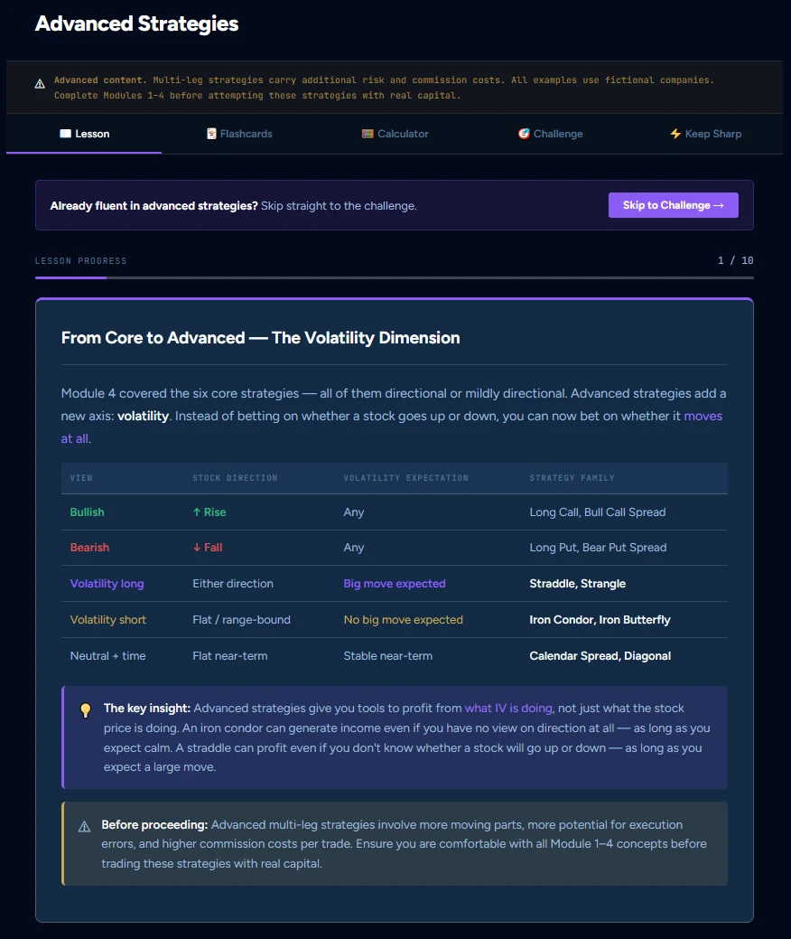Click the STOCK DIRECTION column header
This screenshot has width=791, height=939.
point(235,478)
